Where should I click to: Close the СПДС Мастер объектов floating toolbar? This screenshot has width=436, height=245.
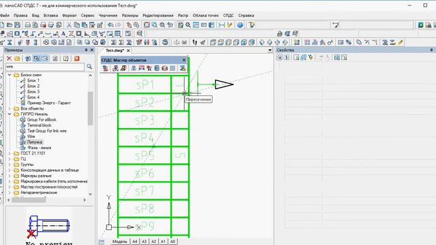(x=184, y=60)
